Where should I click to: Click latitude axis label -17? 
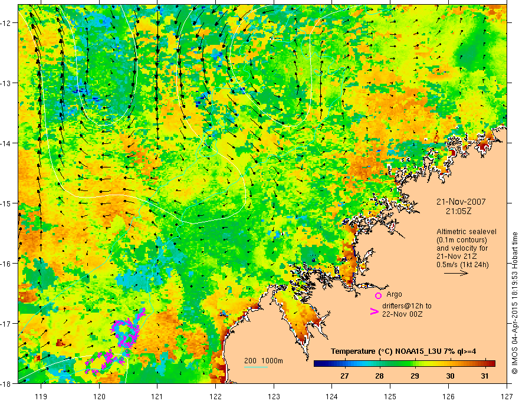point(6,323)
